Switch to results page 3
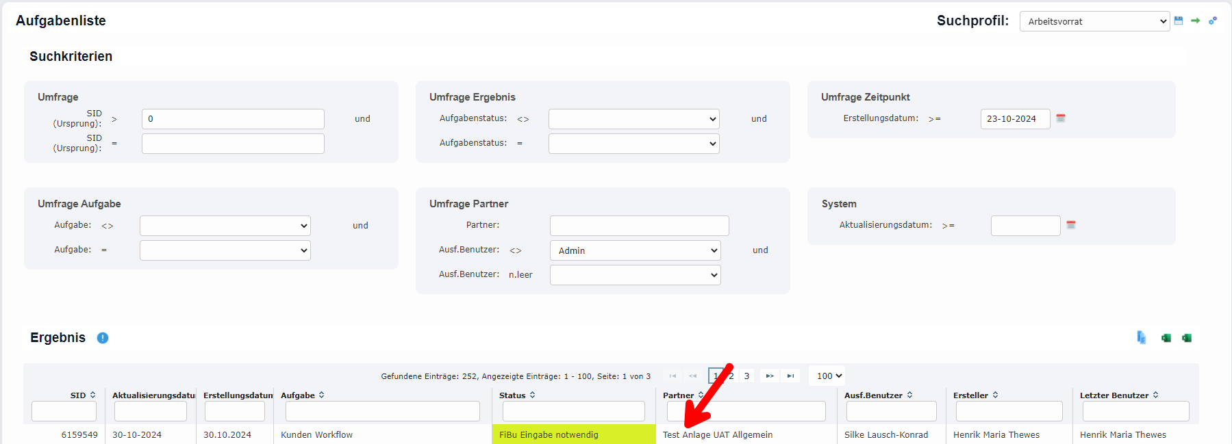The width and height of the screenshot is (1232, 444). coord(746,376)
